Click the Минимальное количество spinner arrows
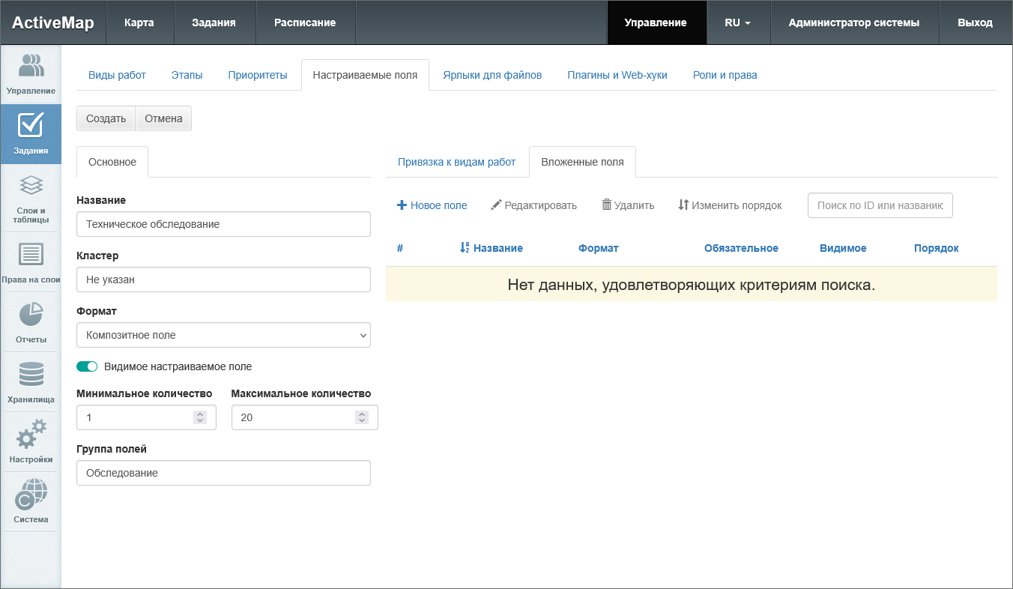This screenshot has width=1013, height=589. (200, 417)
